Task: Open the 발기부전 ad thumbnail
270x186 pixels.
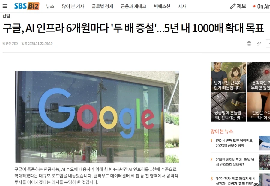Action: 228,77
